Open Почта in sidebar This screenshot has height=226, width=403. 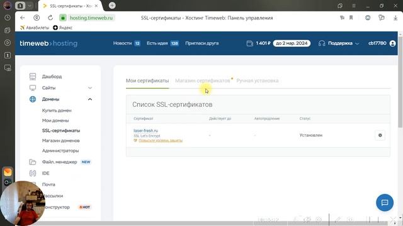coord(48,185)
